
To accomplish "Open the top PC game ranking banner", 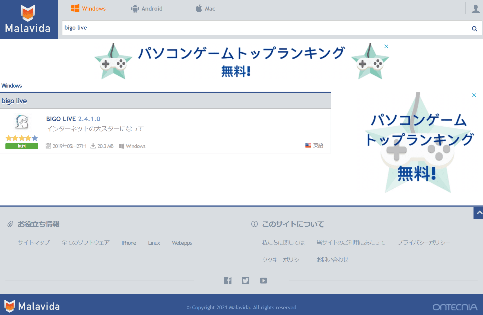I will (x=241, y=61).
